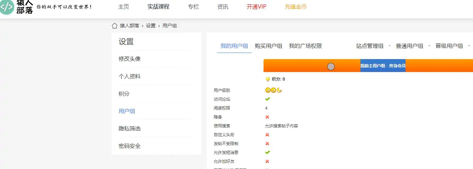This screenshot has height=169, width=473.
Task: Click the red cross beside 发帖不受限制
Action: click(267, 143)
